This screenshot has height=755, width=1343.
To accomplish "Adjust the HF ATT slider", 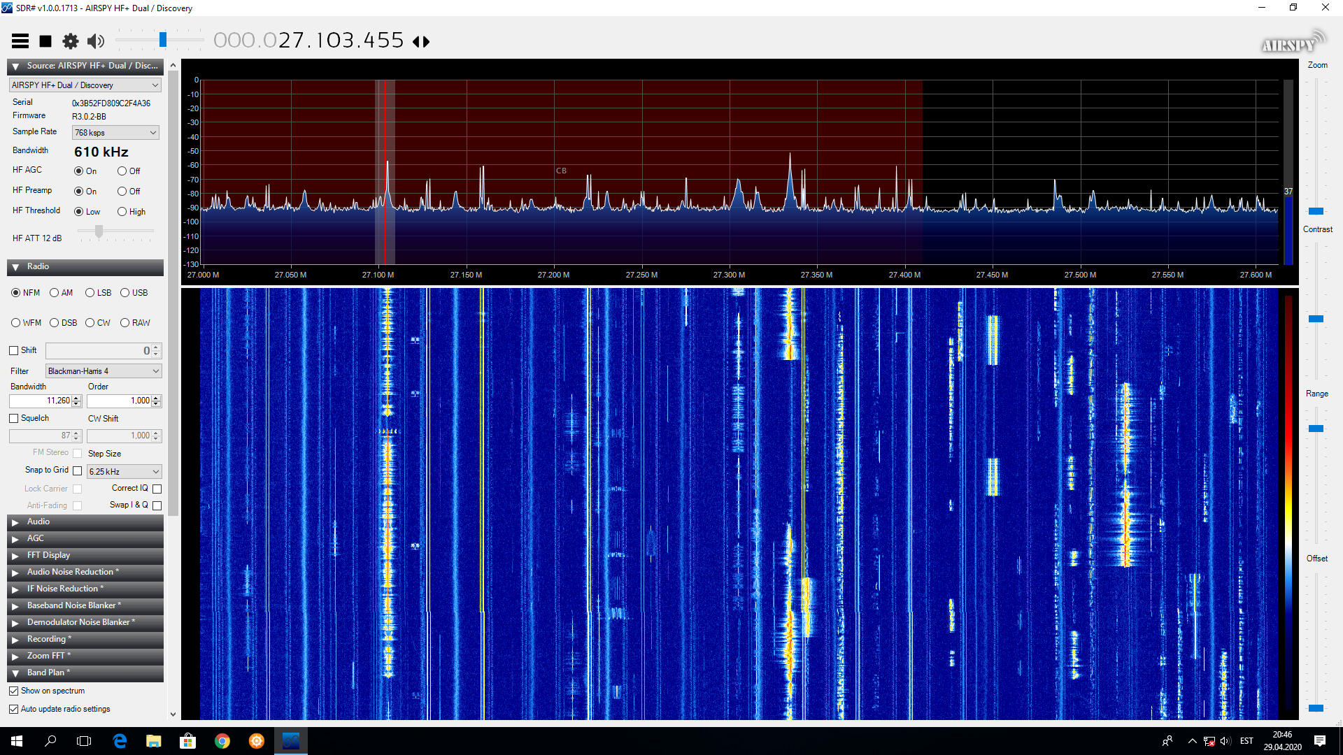I will [99, 231].
